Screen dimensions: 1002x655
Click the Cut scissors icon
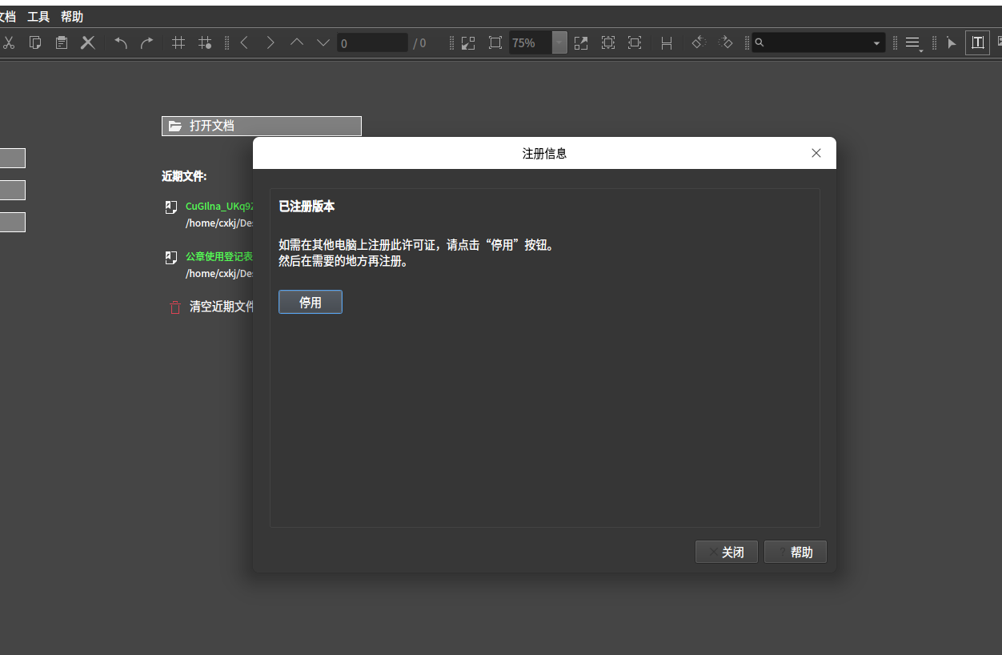[x=9, y=43]
